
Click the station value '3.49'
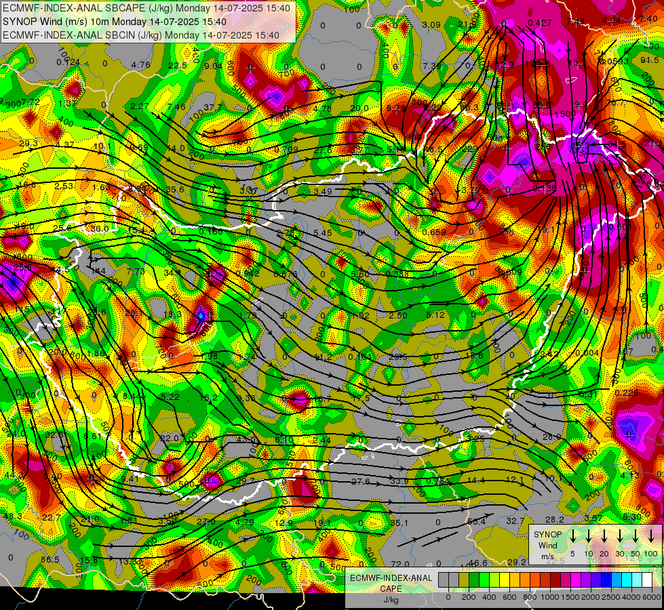click(x=323, y=191)
